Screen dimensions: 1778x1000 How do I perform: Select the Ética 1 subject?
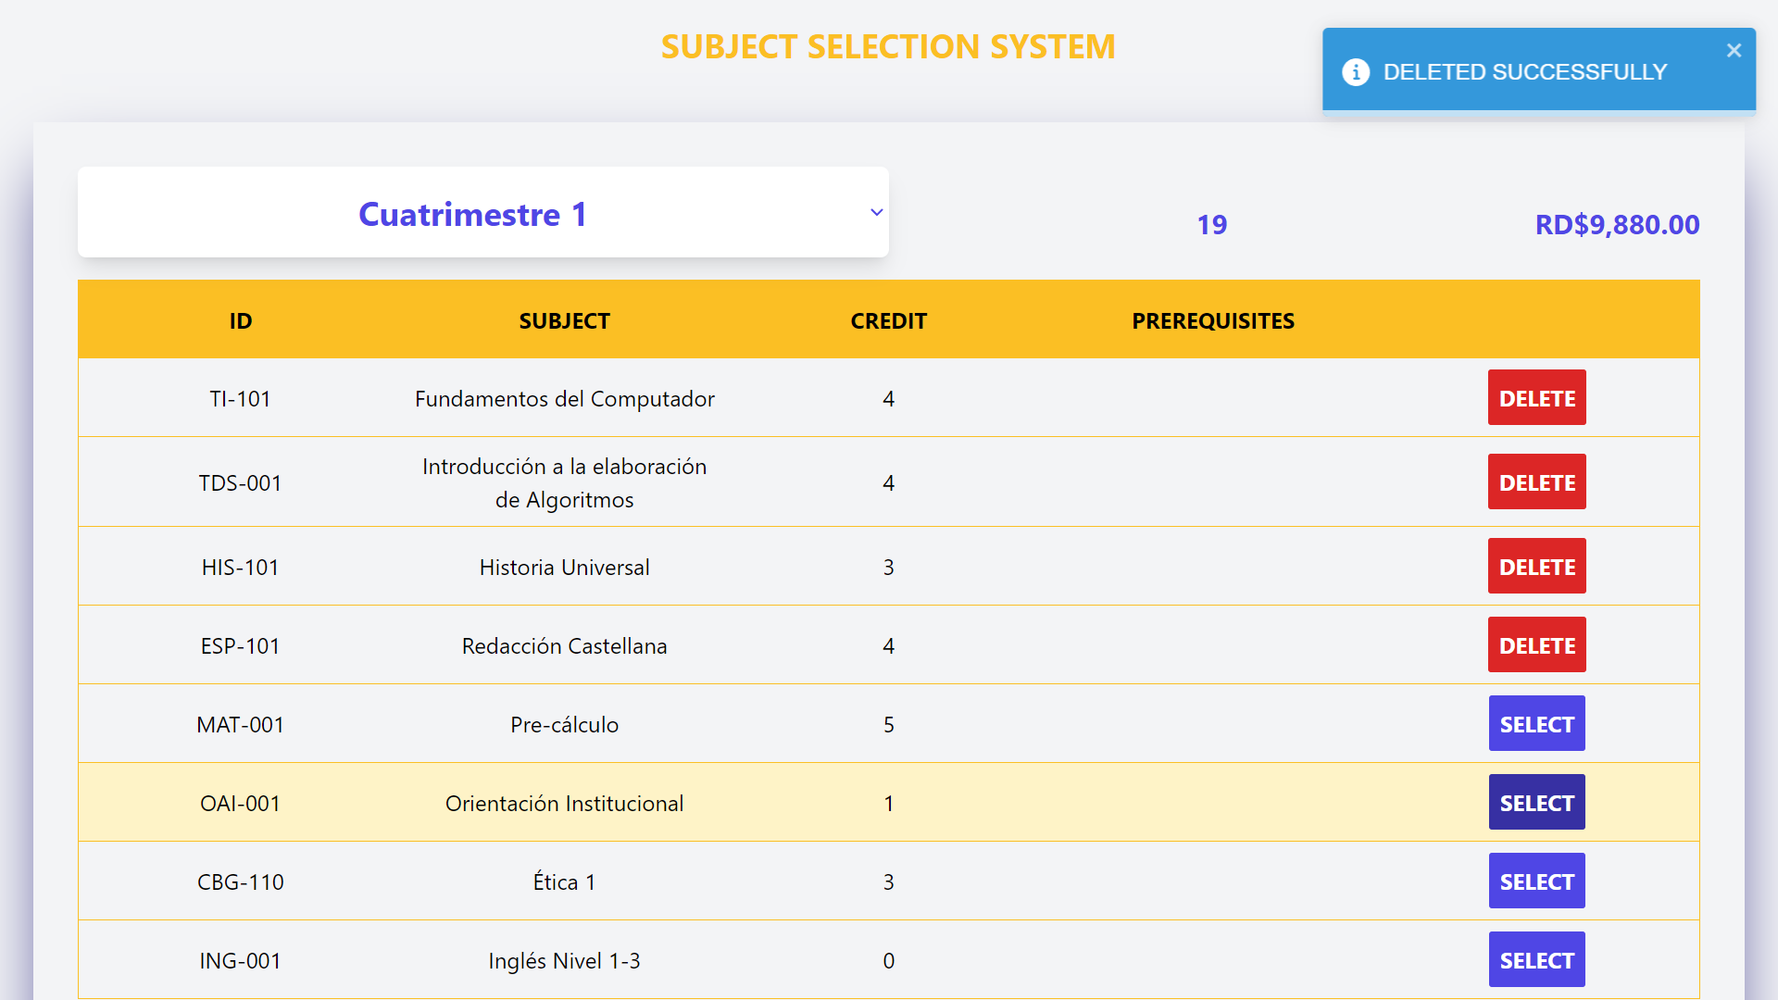pyautogui.click(x=1536, y=881)
